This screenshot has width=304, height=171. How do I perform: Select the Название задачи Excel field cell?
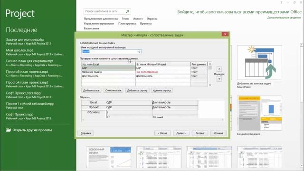point(108,72)
